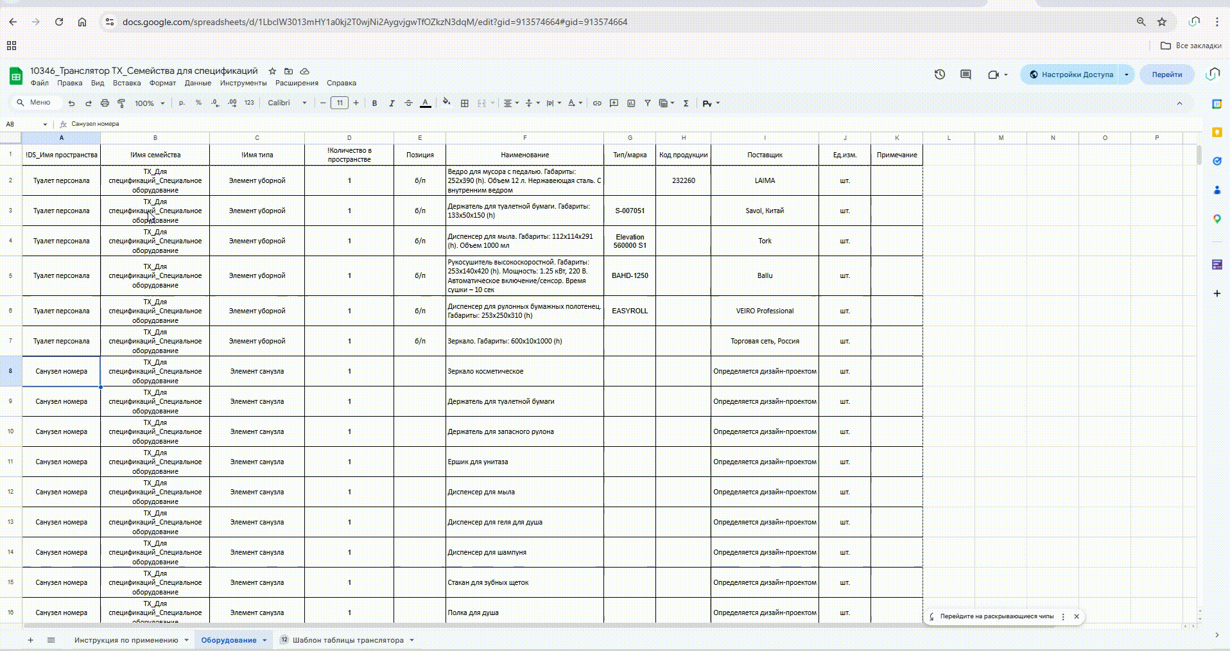The width and height of the screenshot is (1230, 651).
Task: Click the functions sigma icon
Action: (686, 103)
